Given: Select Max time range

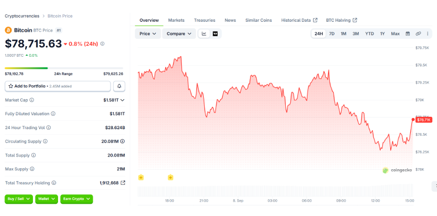Looking at the screenshot, I should (x=395, y=33).
